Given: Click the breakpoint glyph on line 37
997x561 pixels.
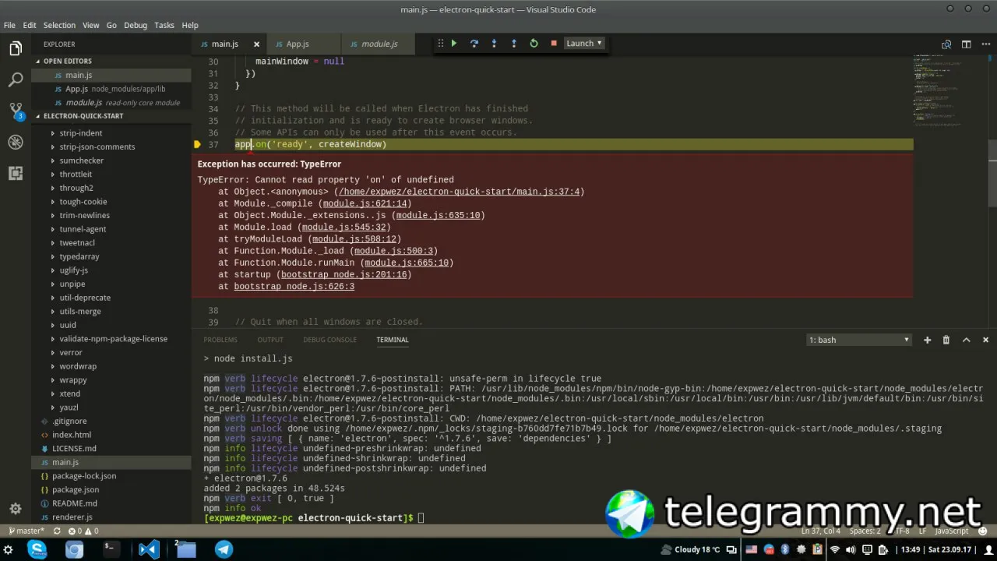Looking at the screenshot, I should tap(197, 144).
